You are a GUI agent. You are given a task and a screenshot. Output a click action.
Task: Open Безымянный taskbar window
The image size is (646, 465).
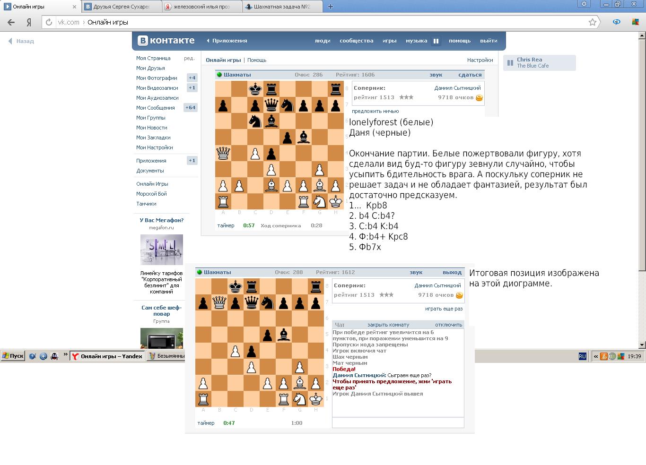coord(166,356)
